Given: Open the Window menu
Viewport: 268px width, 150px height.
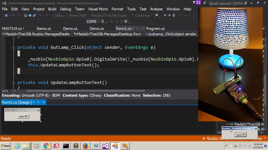Looking at the screenshot, I should [x=173, y=9].
